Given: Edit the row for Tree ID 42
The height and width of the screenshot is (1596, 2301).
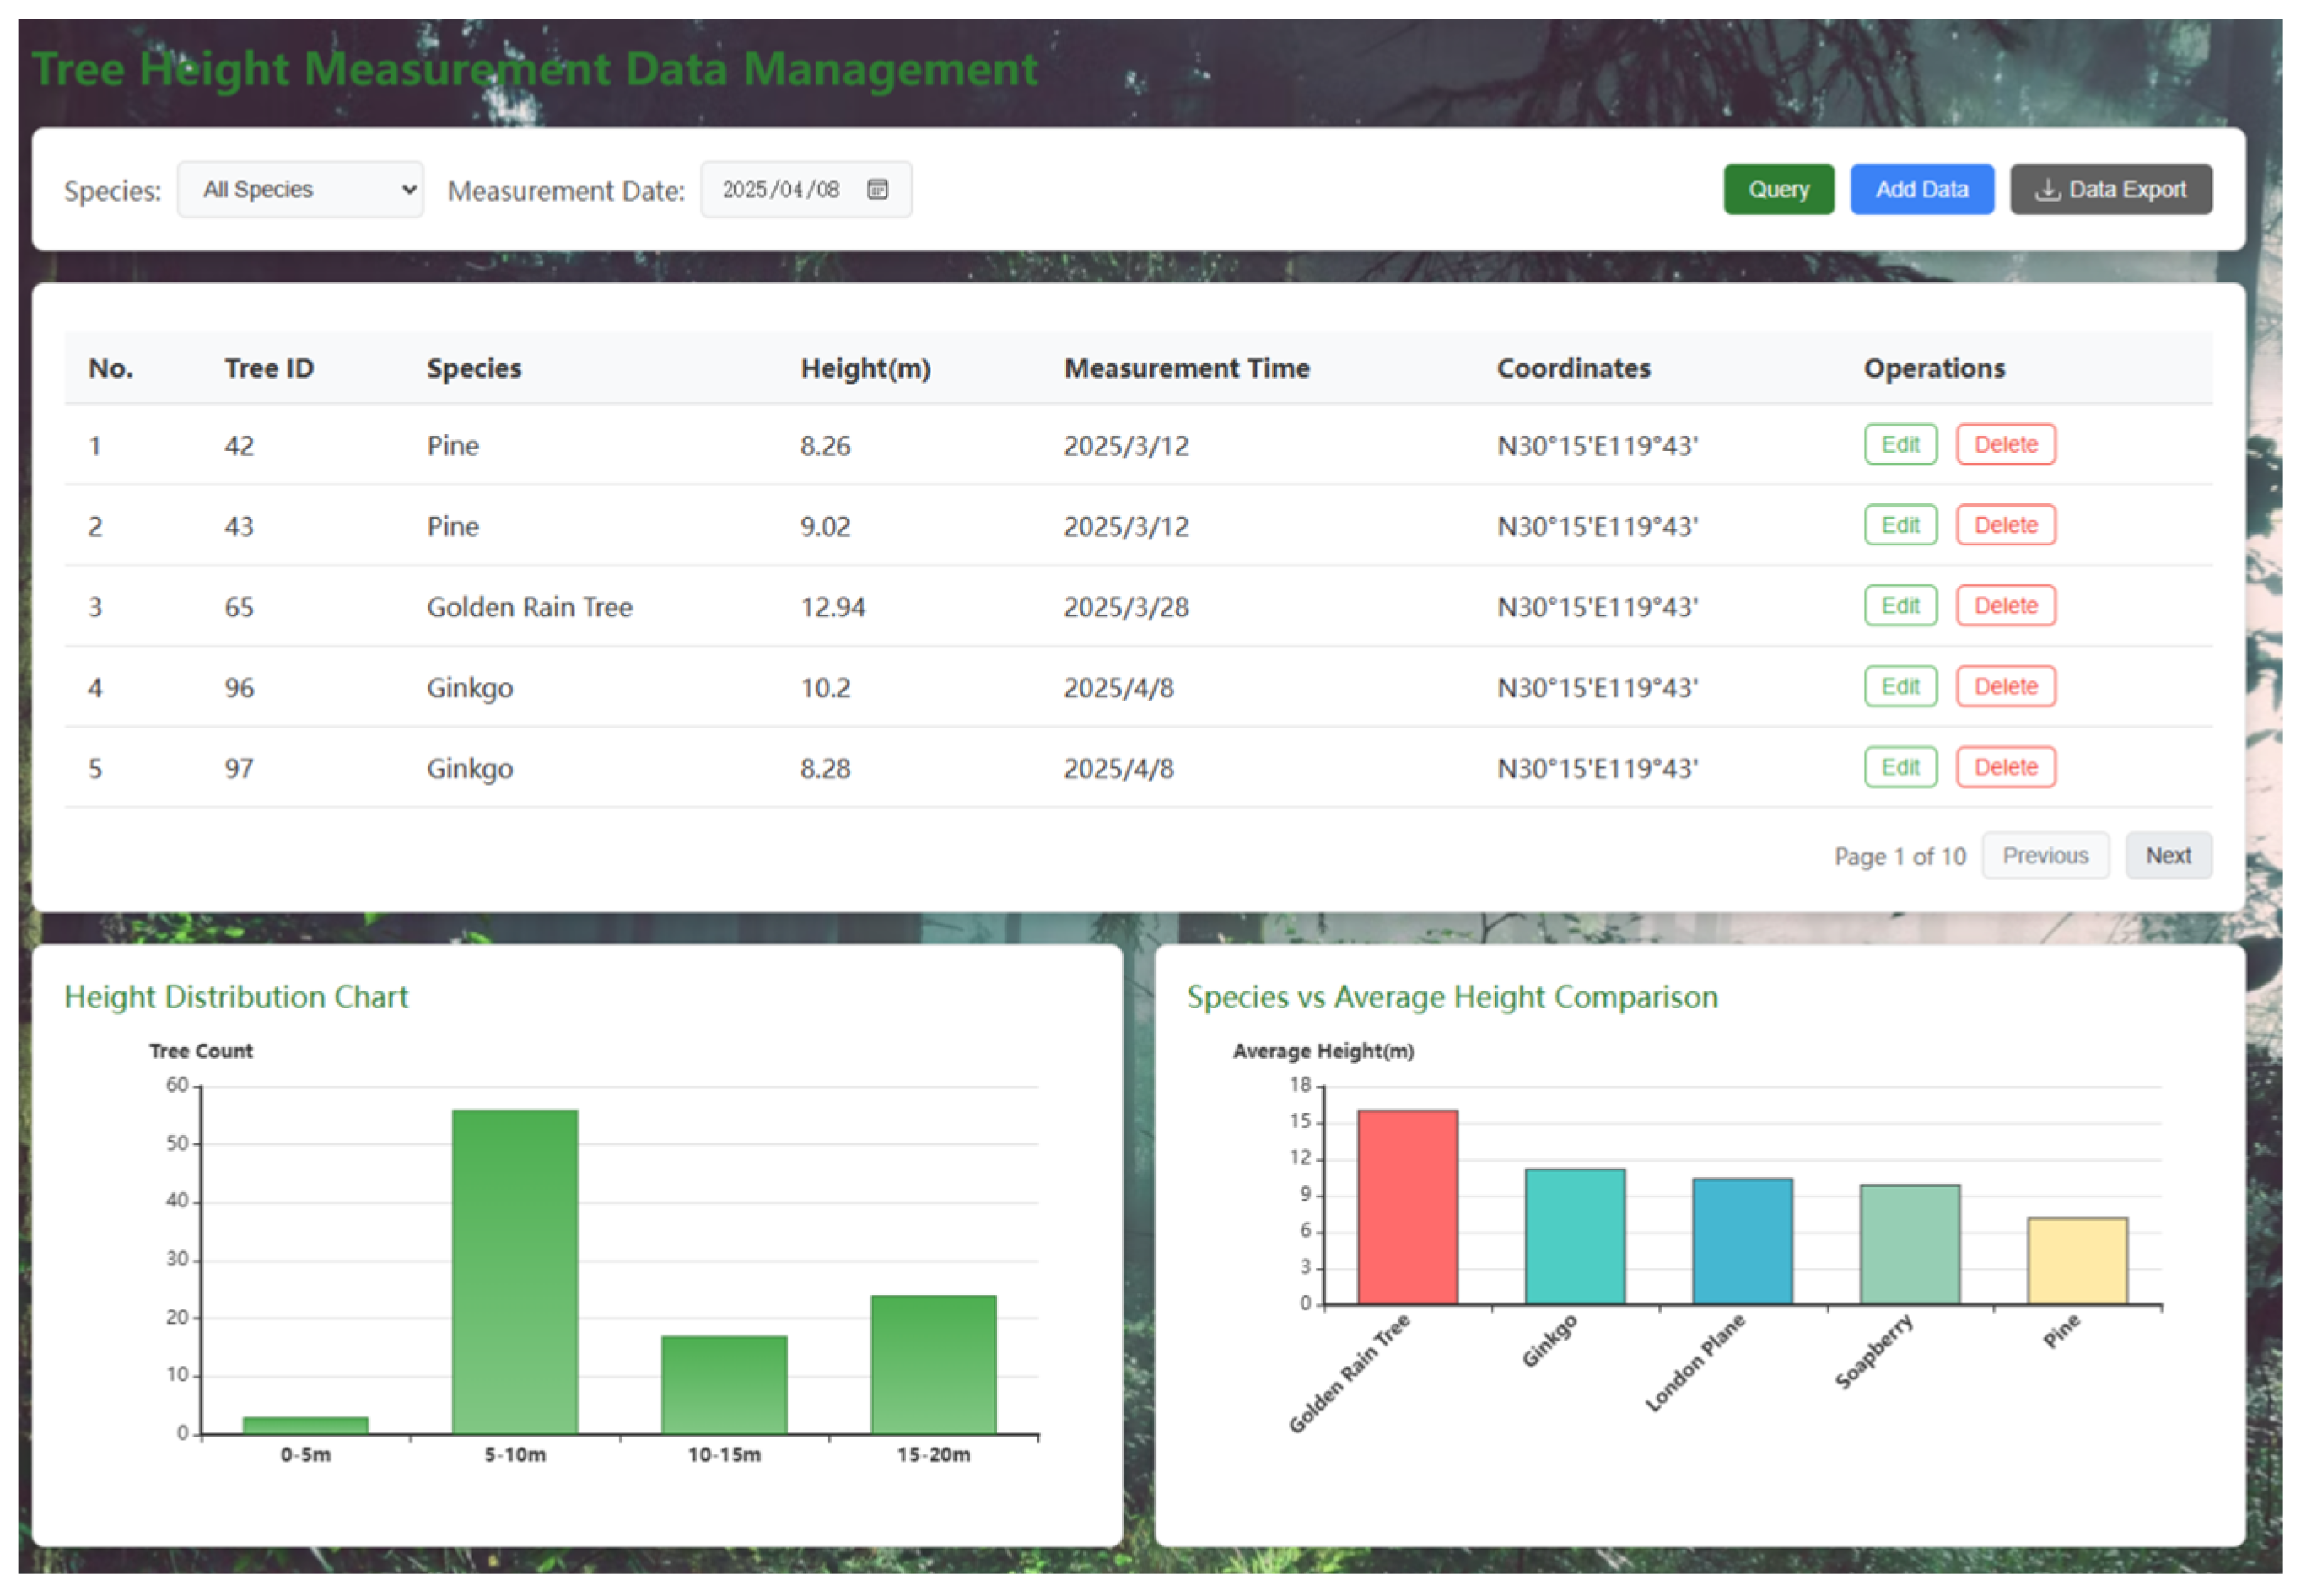Looking at the screenshot, I should [1900, 444].
